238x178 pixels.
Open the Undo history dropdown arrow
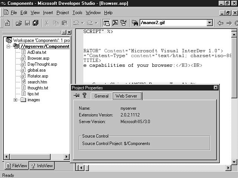(x=83, y=23)
